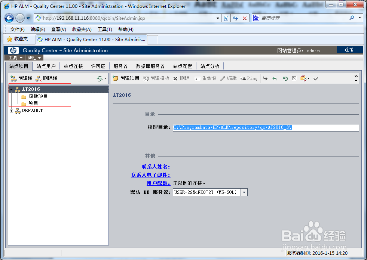Collapse the AT2016 domain node

(11, 89)
